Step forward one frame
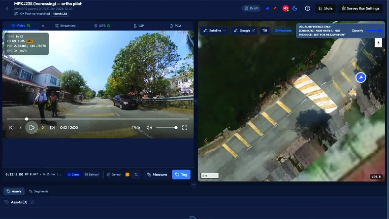The image size is (389, 219). [x=43, y=128]
